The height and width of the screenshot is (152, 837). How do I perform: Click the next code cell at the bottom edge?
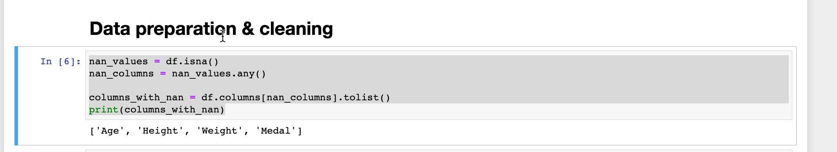pyautogui.click(x=438, y=150)
